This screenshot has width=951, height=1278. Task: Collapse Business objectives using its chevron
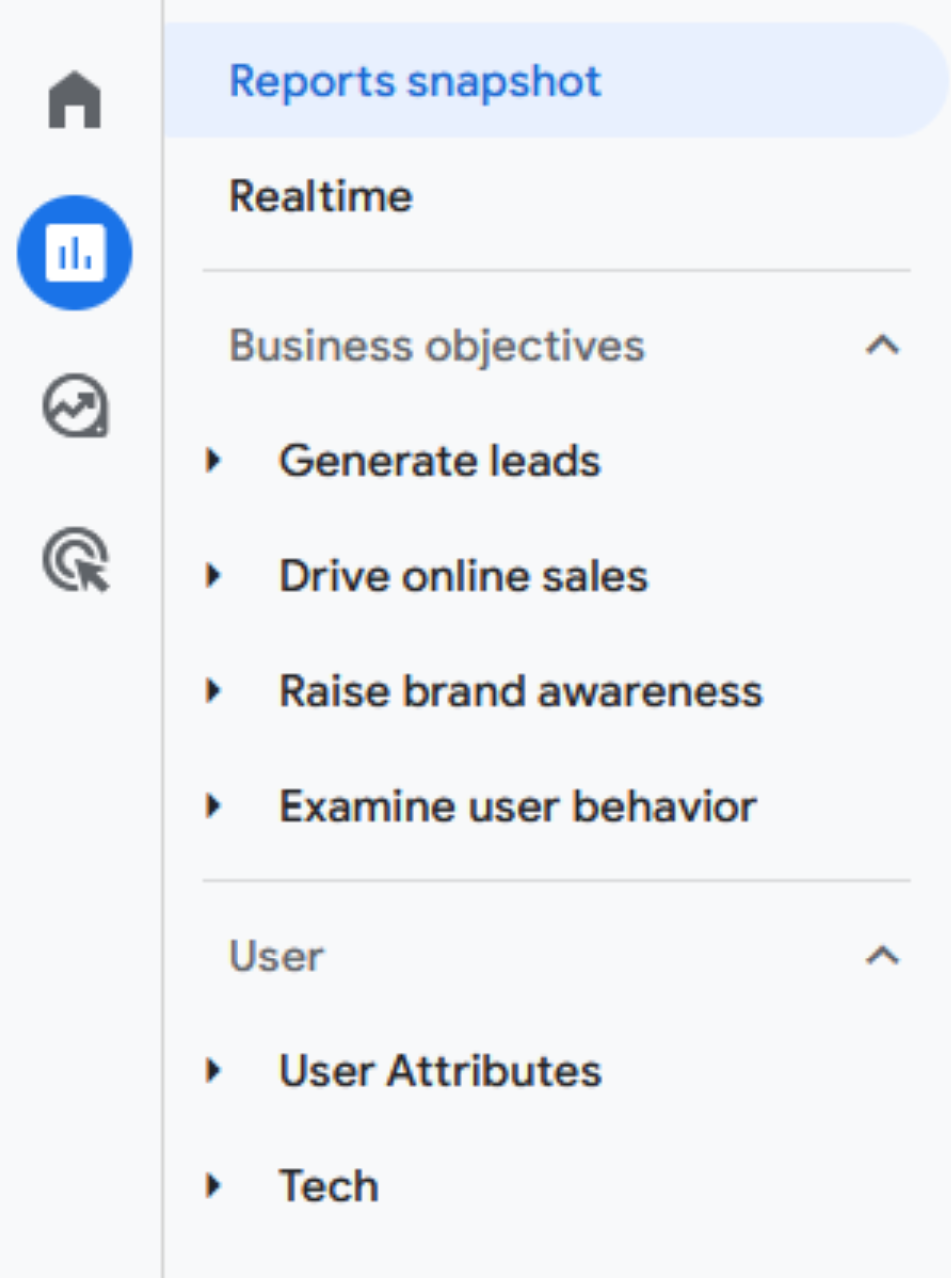pyautogui.click(x=882, y=346)
